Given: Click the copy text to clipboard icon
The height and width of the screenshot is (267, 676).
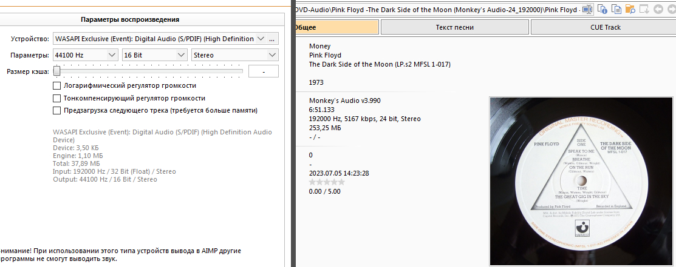Looking at the screenshot, I should point(616,9).
